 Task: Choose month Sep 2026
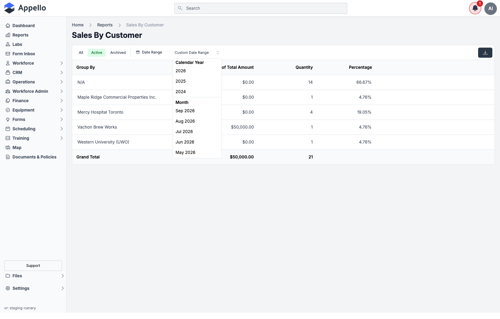(197, 111)
